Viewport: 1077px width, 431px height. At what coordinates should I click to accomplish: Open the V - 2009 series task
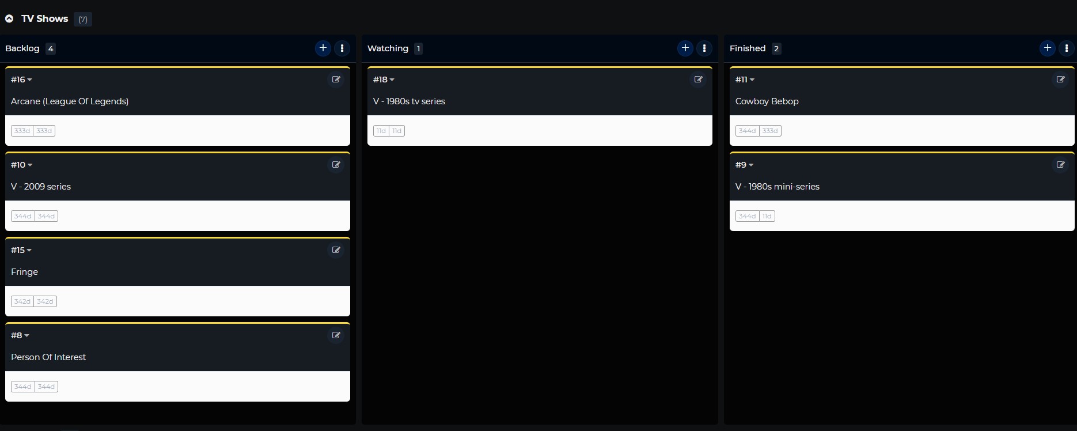coord(41,187)
